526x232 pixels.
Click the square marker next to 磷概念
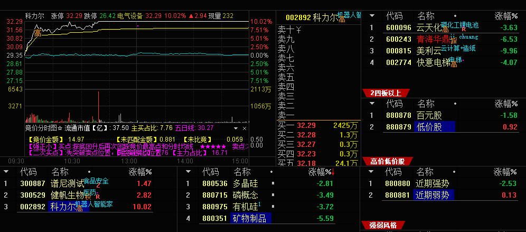click(x=273, y=195)
